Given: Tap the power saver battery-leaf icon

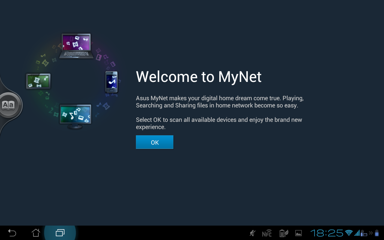Looking at the screenshot, I should (283, 233).
